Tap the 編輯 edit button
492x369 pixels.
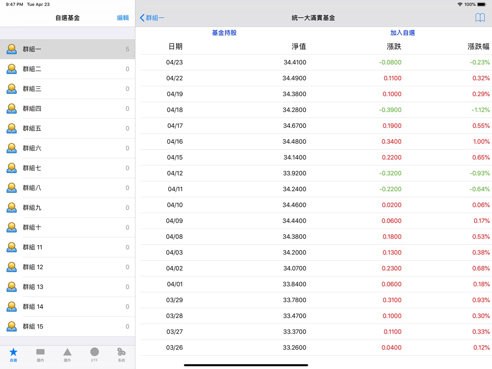tap(123, 18)
